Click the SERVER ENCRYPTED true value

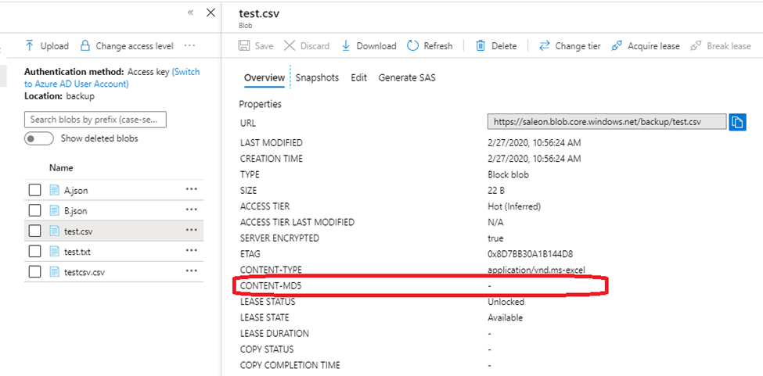click(x=495, y=238)
